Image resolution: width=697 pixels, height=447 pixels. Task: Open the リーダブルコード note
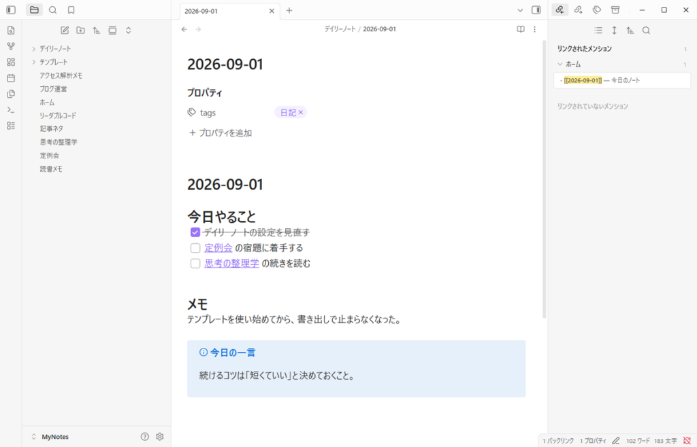(x=58, y=115)
